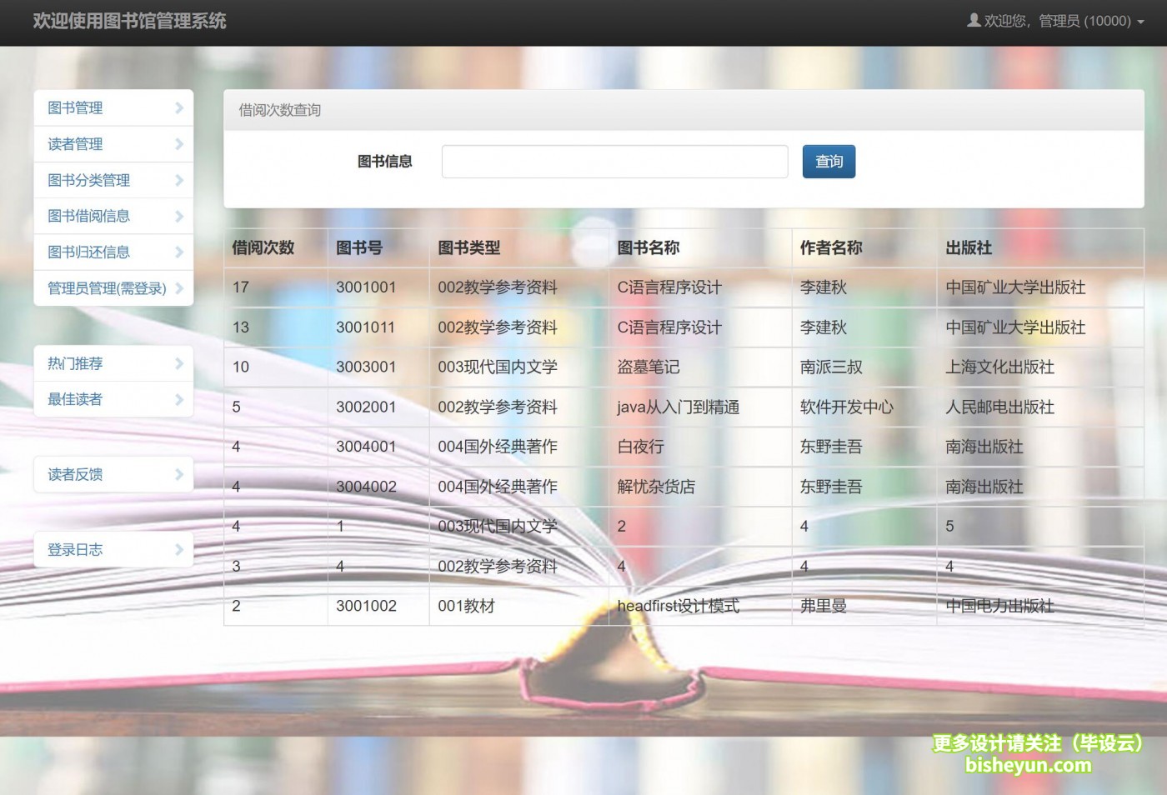Image resolution: width=1167 pixels, height=795 pixels.
Task: Click publisher 中国电力出版社
Action: [999, 606]
